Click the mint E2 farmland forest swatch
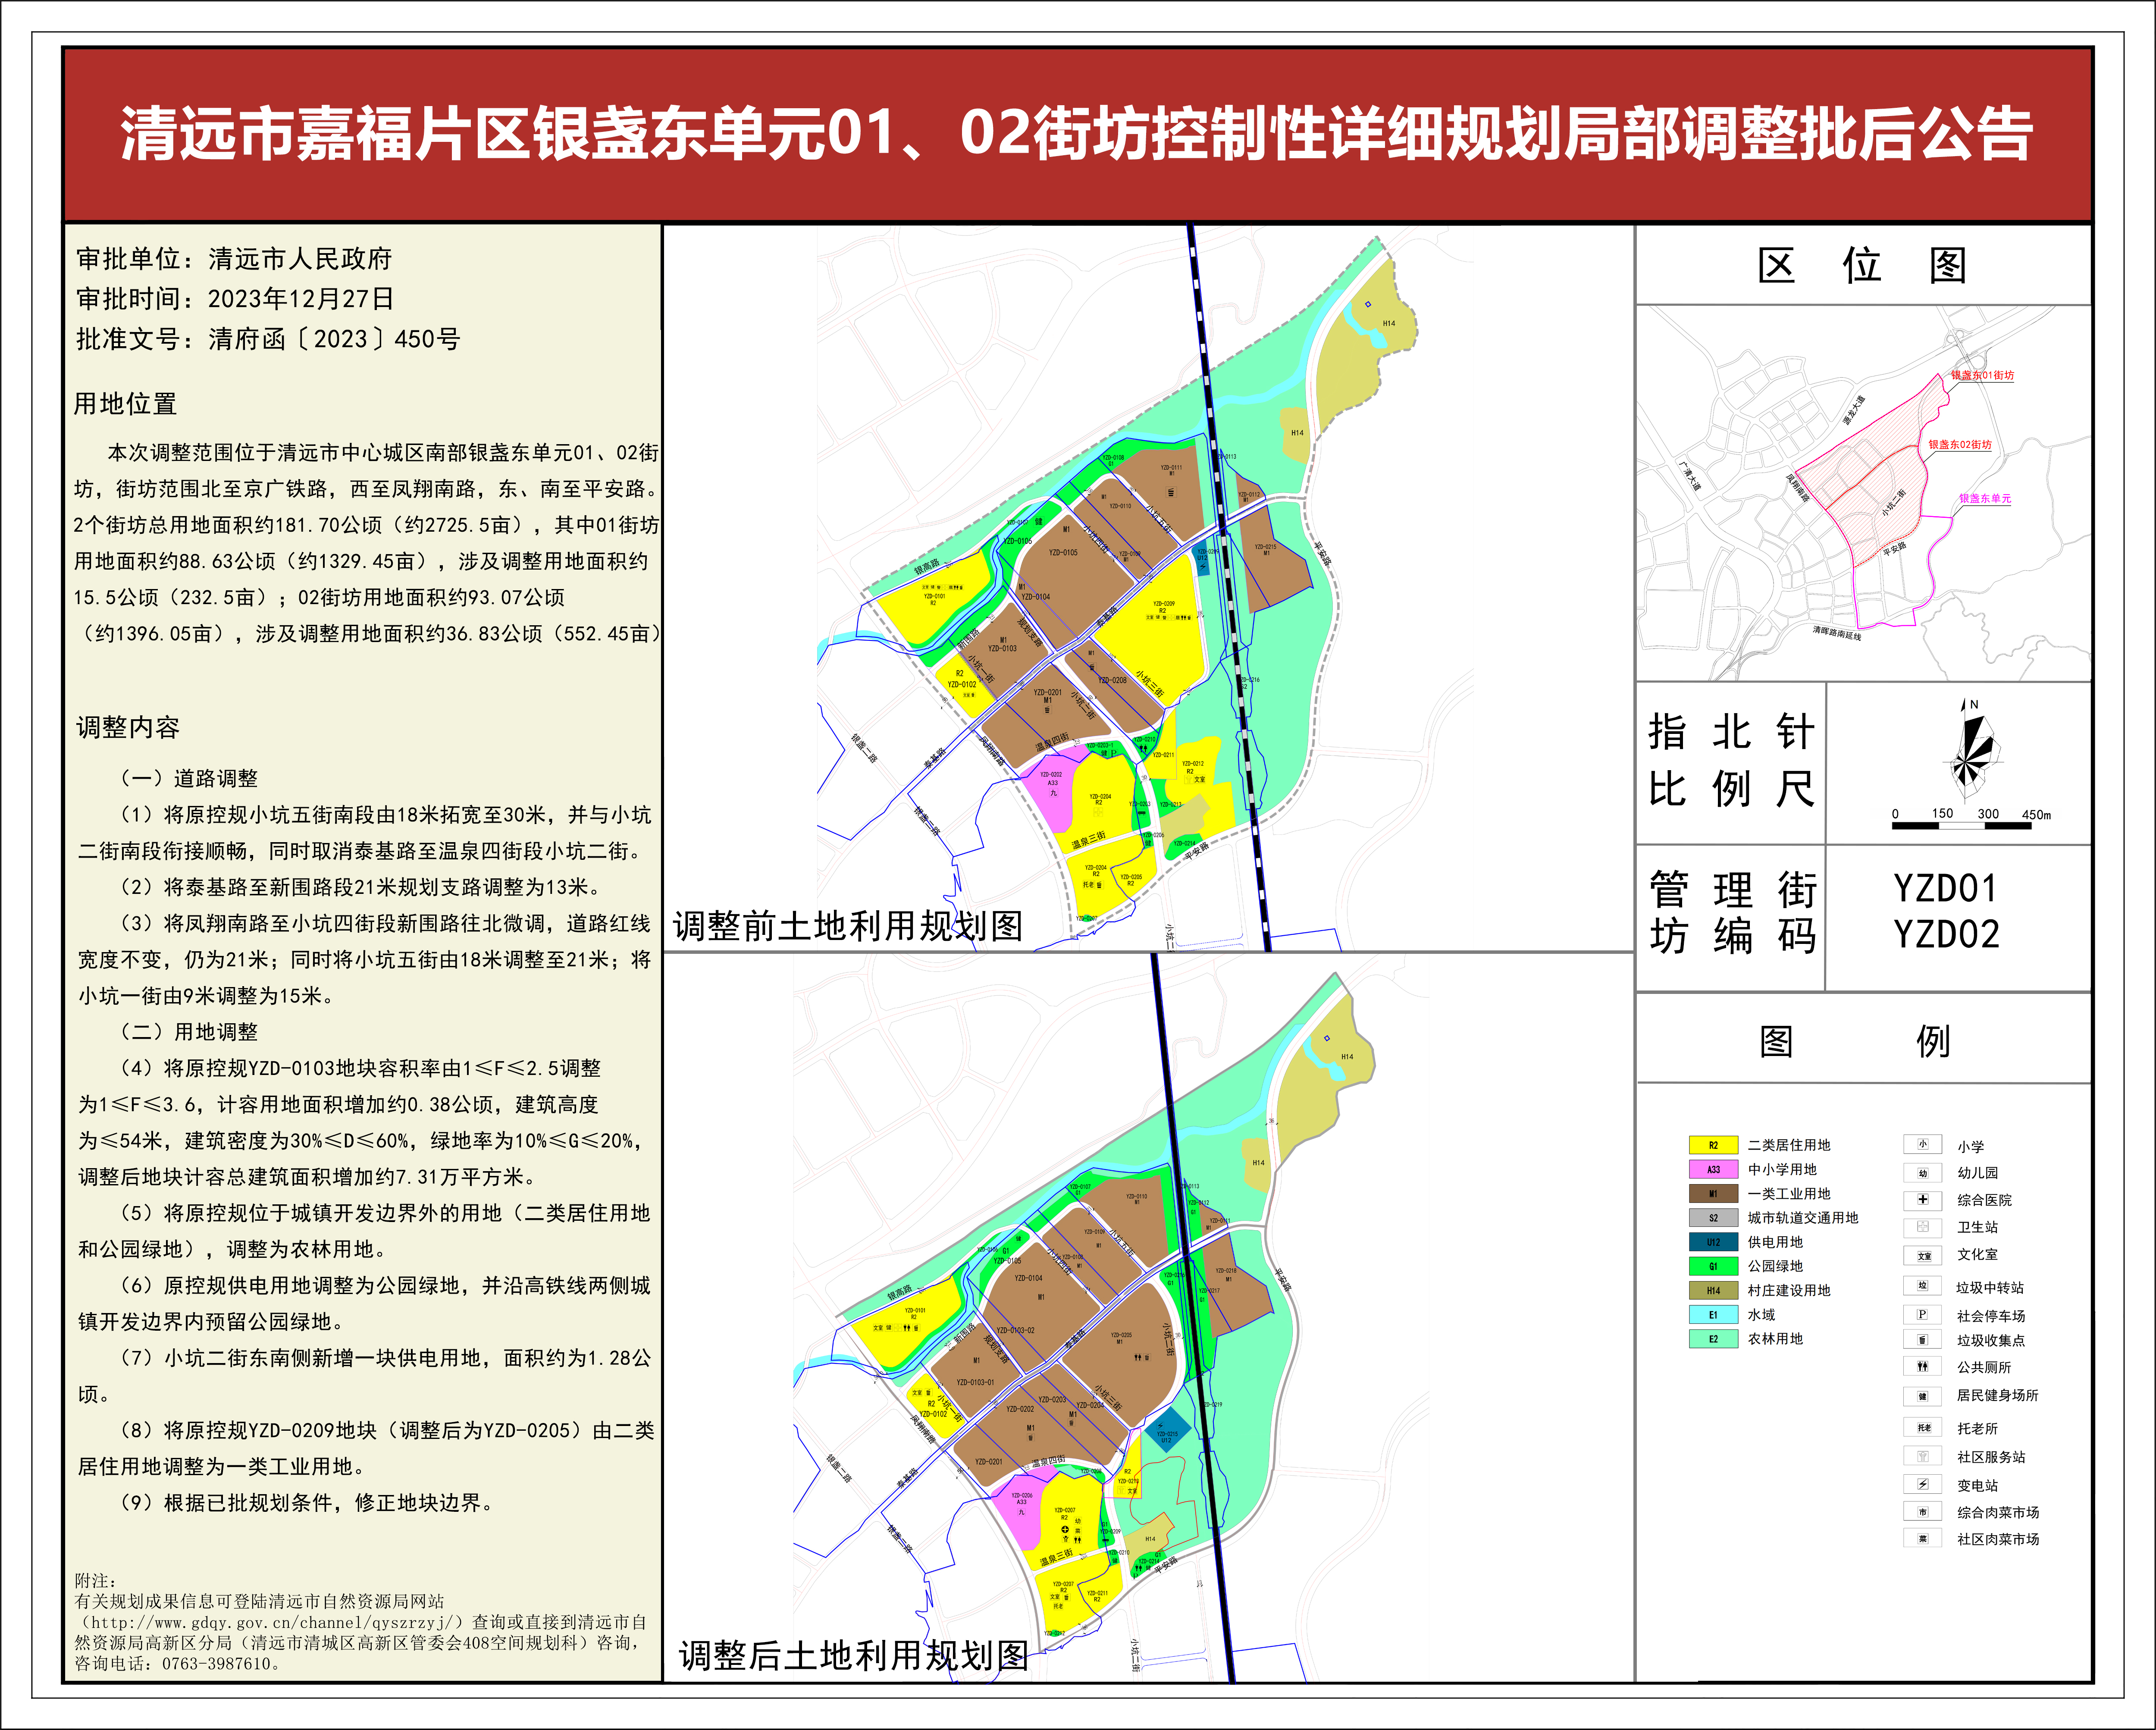This screenshot has height=1730, width=2156. coord(1713,1339)
